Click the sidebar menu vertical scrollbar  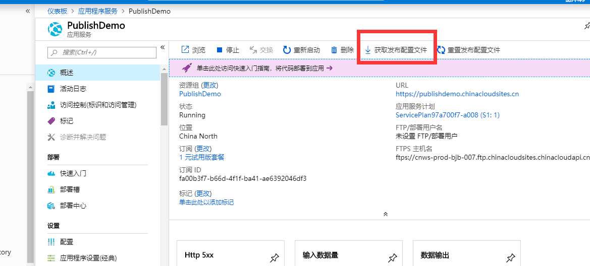pos(164,99)
